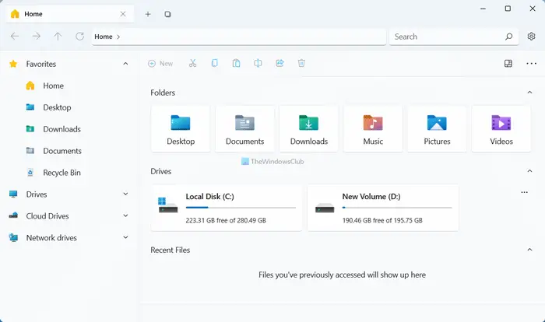
Task: Click the Forward navigation arrow
Action: (x=37, y=36)
